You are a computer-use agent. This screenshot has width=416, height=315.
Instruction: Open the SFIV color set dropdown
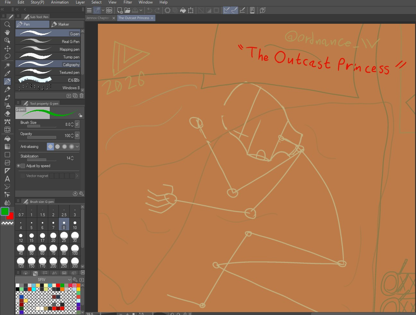[43, 280]
